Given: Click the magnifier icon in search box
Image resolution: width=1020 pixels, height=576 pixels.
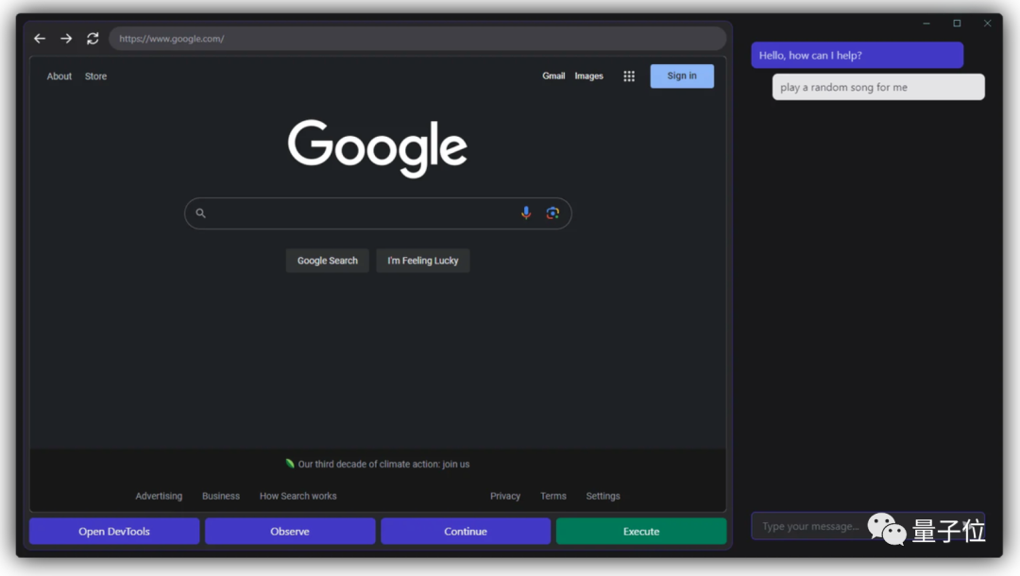Looking at the screenshot, I should (x=200, y=213).
